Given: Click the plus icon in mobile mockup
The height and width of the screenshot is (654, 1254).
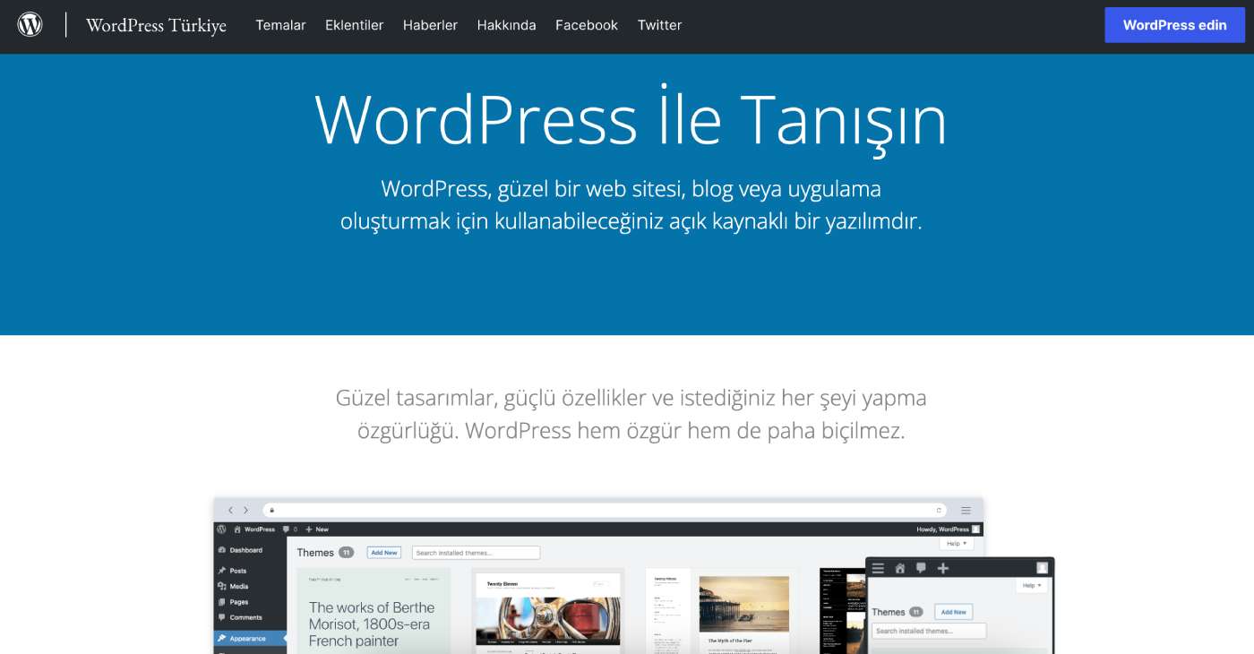Looking at the screenshot, I should pos(942,568).
